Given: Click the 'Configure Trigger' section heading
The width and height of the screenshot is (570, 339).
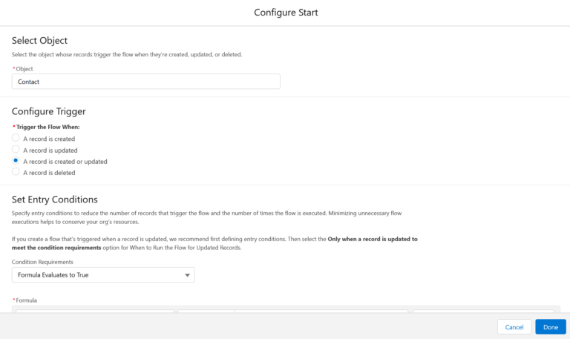Looking at the screenshot, I should (49, 111).
